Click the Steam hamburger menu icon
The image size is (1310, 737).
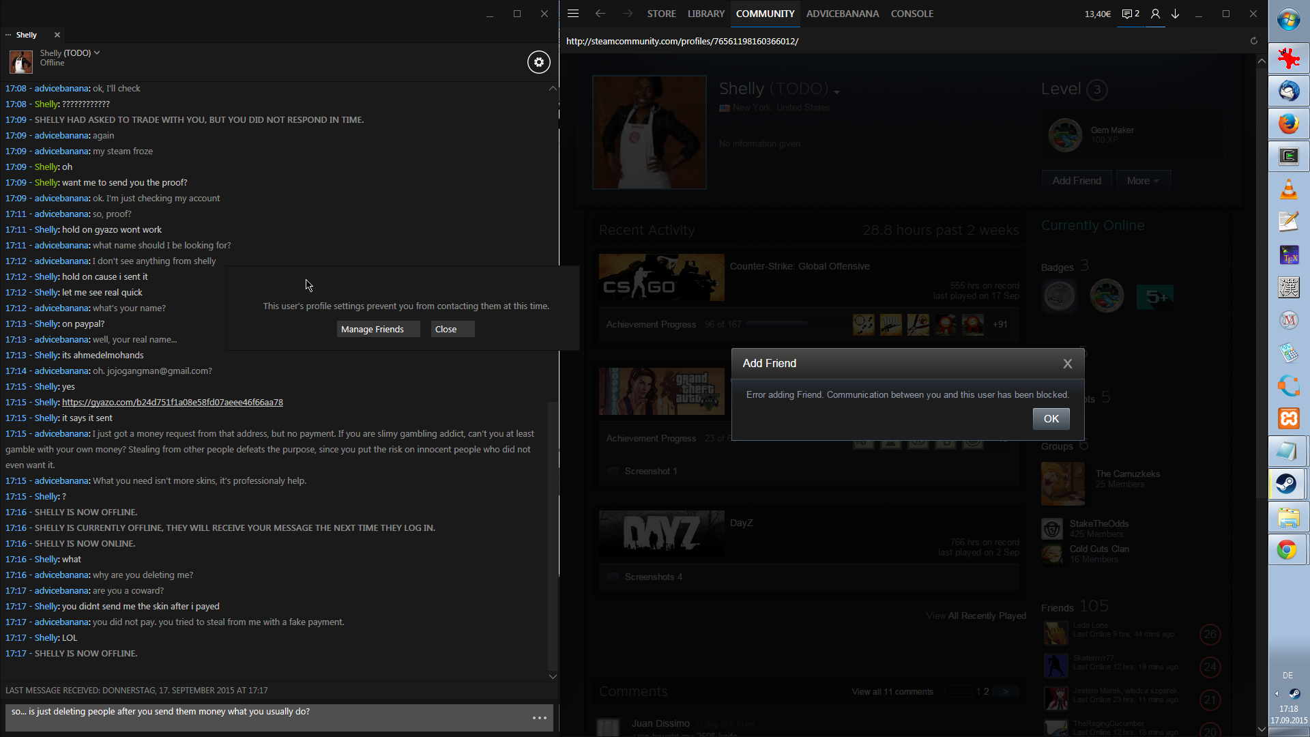tap(573, 14)
